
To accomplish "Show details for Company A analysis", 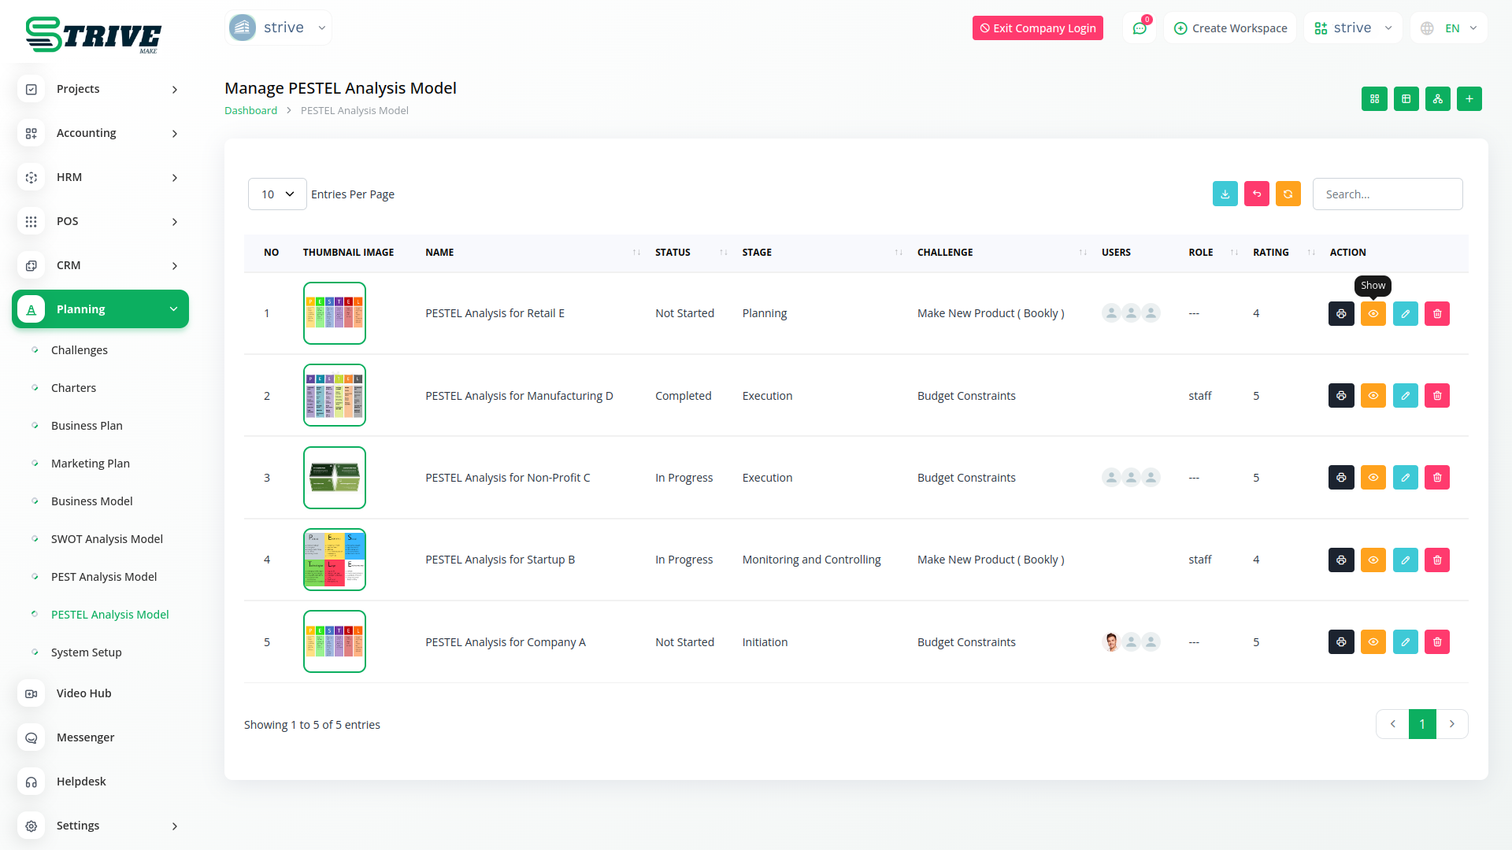I will [1373, 641].
